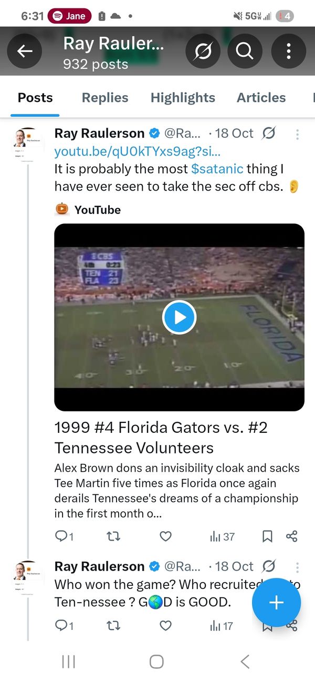Open more options on second post
Image resolution: width=315 pixels, height=683 pixels.
(297, 567)
